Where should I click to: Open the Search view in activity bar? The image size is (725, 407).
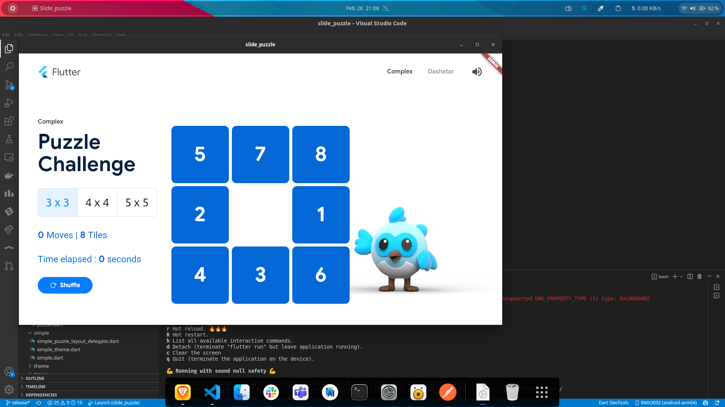click(x=9, y=67)
